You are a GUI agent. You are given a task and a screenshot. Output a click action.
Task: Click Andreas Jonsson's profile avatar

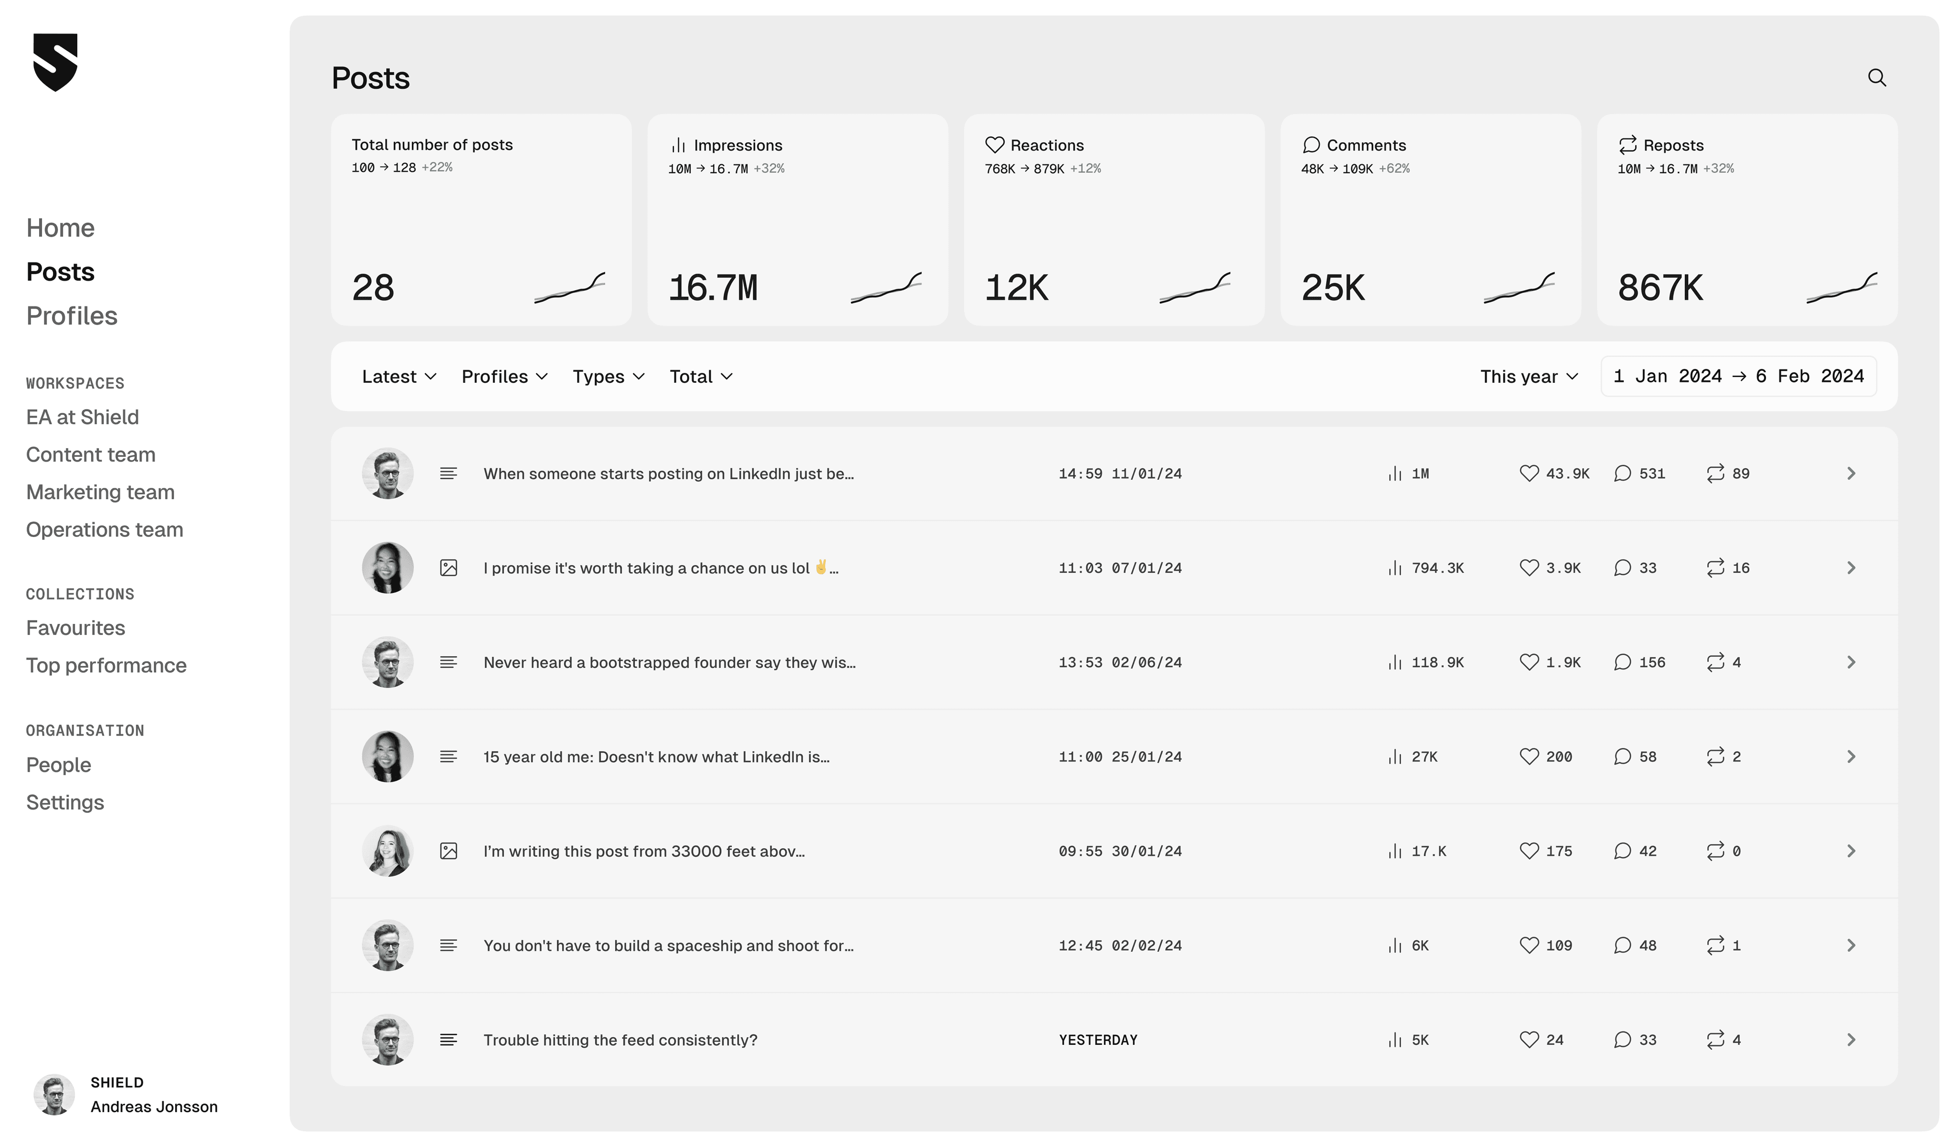click(54, 1094)
